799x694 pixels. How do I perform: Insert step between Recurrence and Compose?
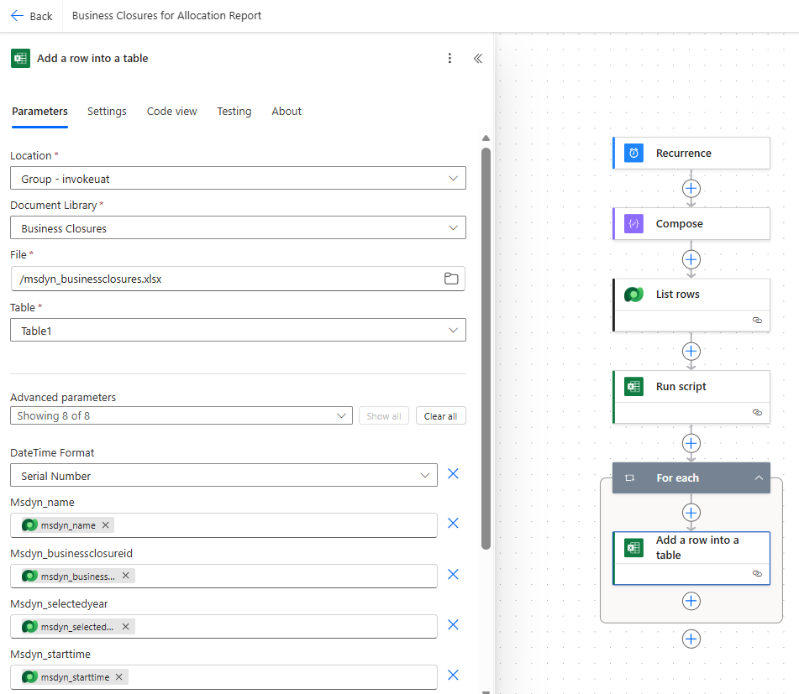(x=691, y=189)
